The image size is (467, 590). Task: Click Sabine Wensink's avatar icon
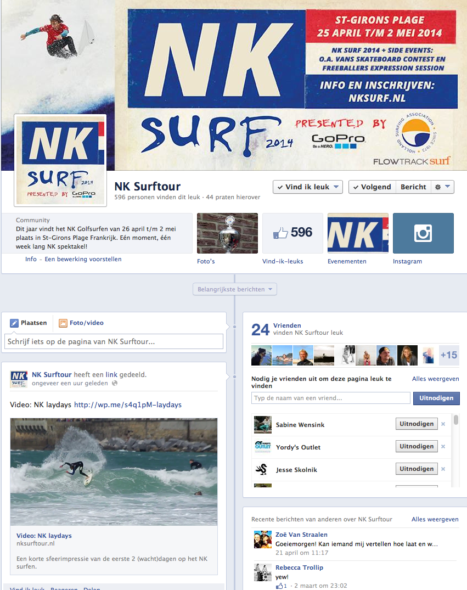(x=263, y=424)
